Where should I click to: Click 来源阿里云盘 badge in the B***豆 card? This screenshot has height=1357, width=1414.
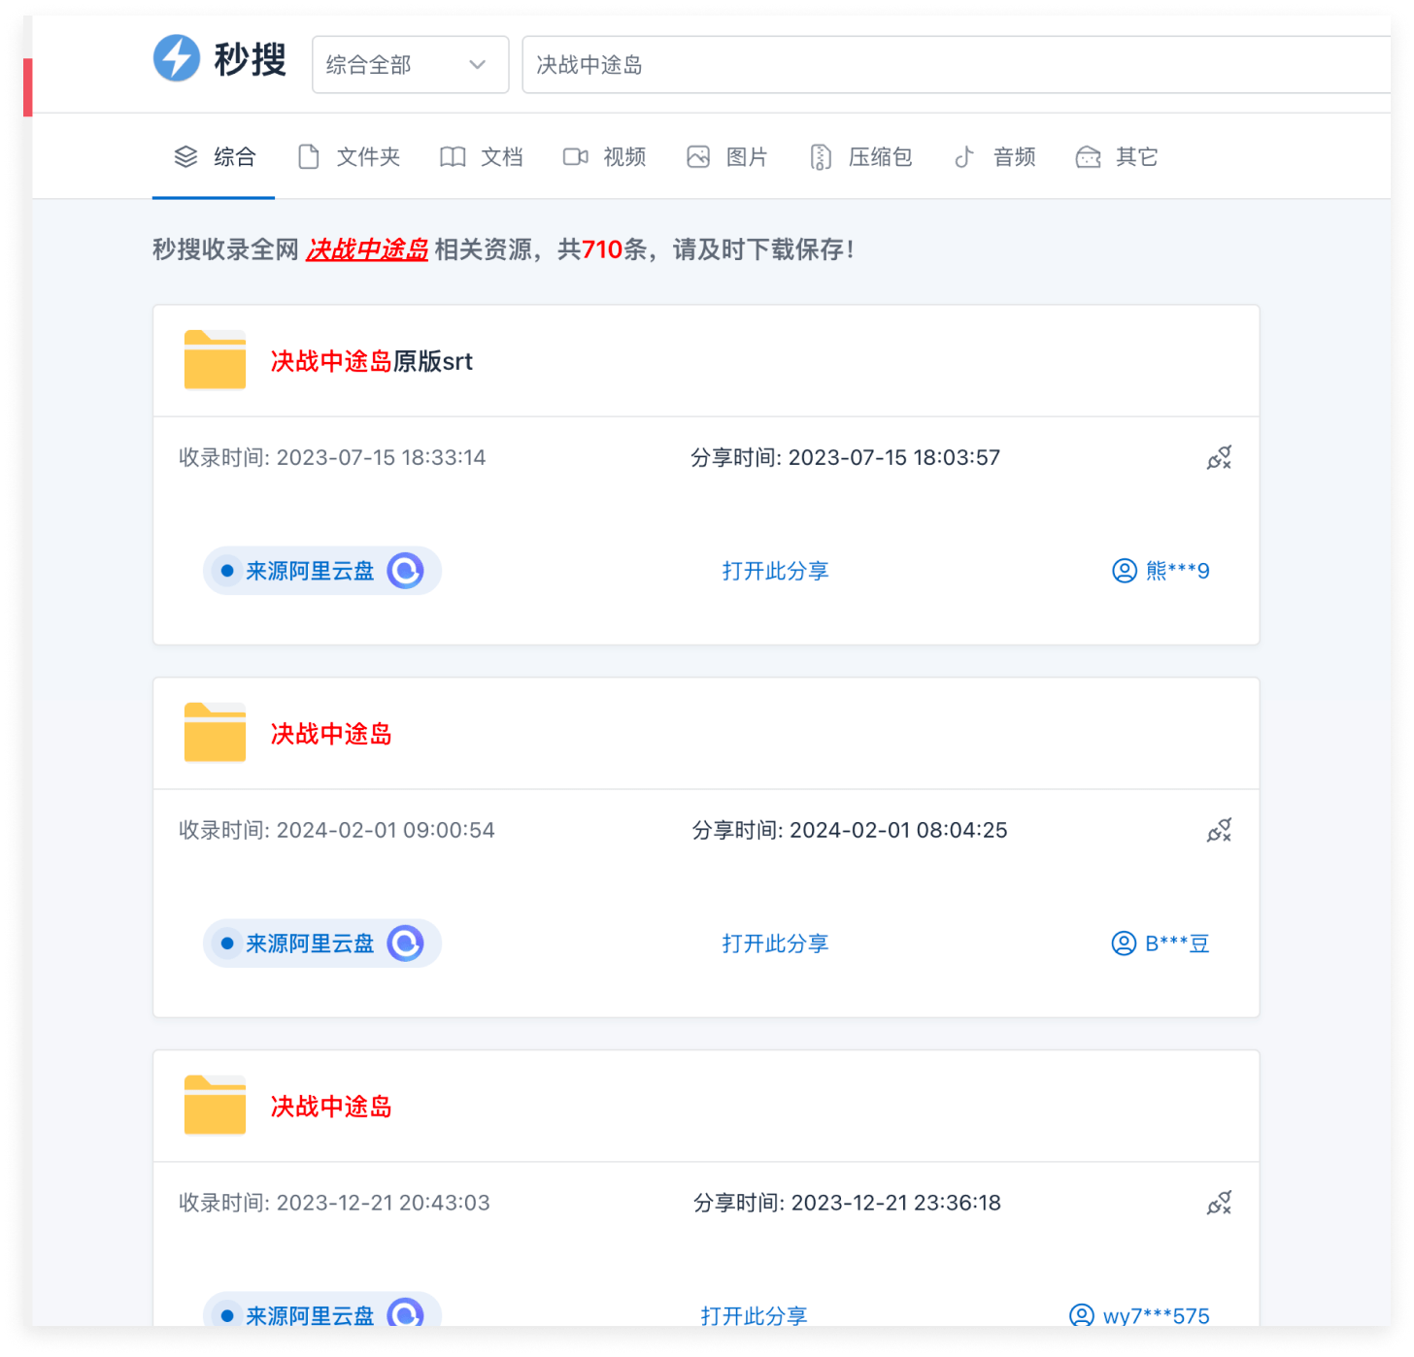(x=321, y=943)
